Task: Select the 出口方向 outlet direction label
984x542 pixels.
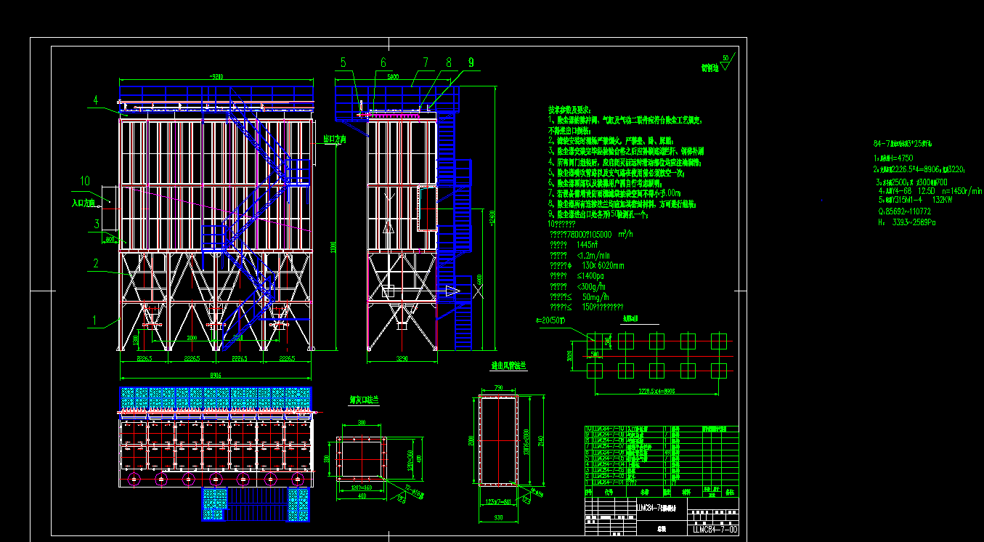Action: [334, 139]
